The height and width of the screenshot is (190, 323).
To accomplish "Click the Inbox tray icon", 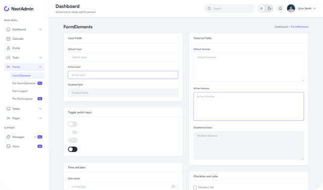I will tap(8, 146).
